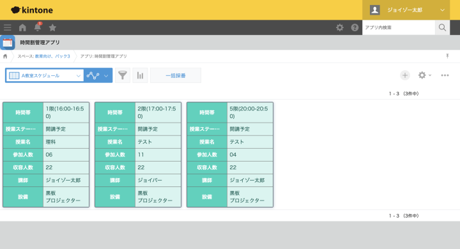This screenshot has width=460, height=249.
Task: Click the user avatar icon
Action: click(x=374, y=10)
